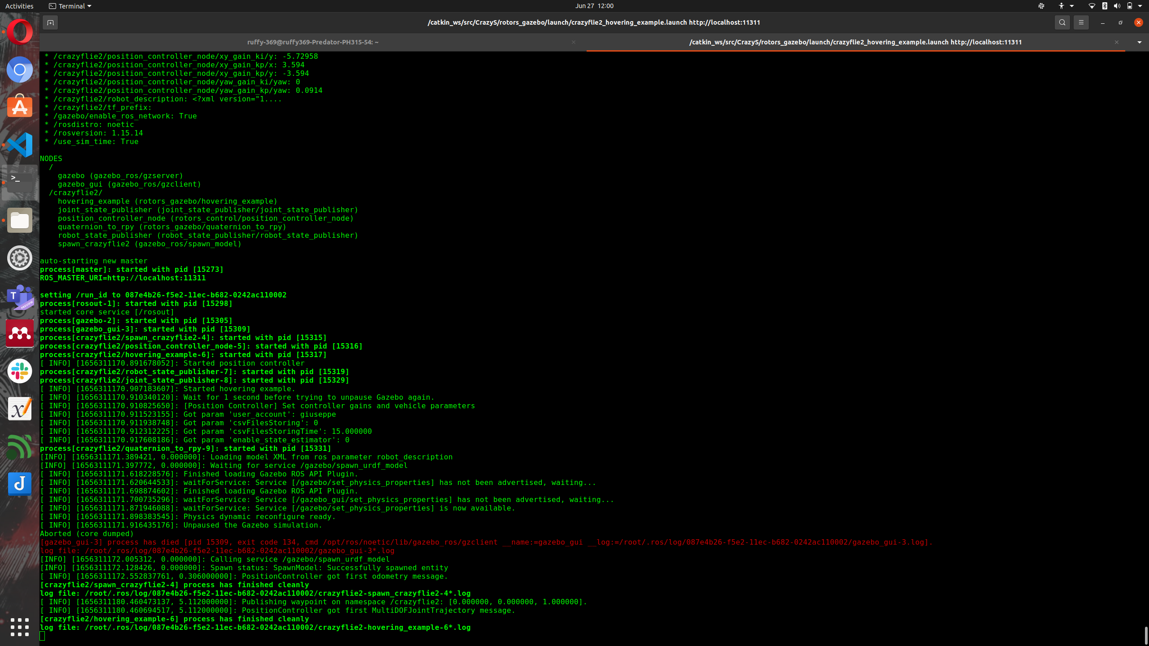Launch Chromium from the dock
The width and height of the screenshot is (1149, 646).
pos(20,70)
